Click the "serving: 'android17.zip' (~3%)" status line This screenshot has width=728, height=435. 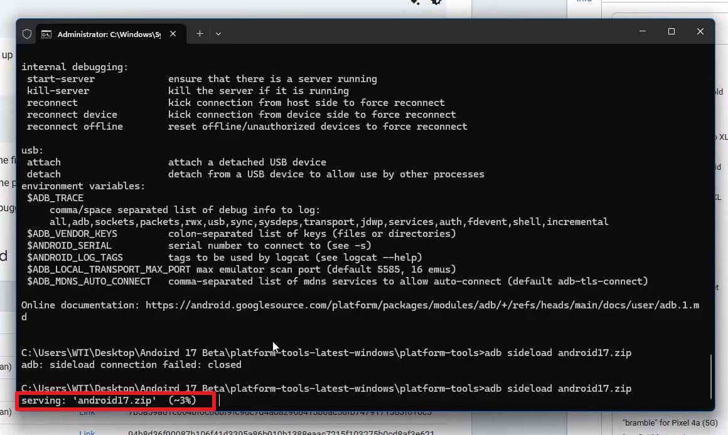pos(109,401)
